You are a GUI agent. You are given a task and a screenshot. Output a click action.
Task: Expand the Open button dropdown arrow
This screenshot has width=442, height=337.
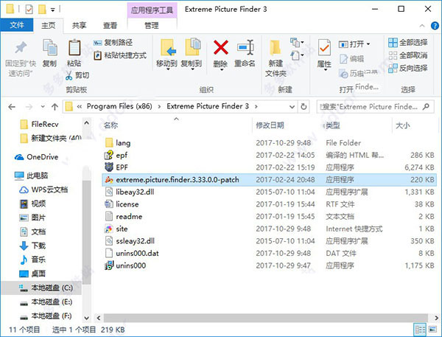[x=368, y=44]
